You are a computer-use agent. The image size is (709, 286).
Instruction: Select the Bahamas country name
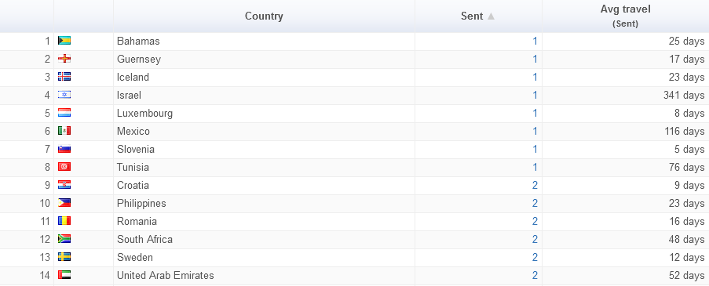pyautogui.click(x=138, y=41)
